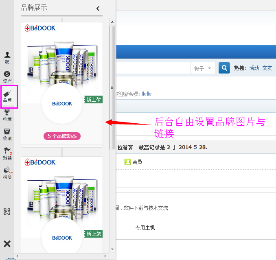This screenshot has height=260, width=276.
Task: Click the green 会员 member icon
Action: point(127,162)
